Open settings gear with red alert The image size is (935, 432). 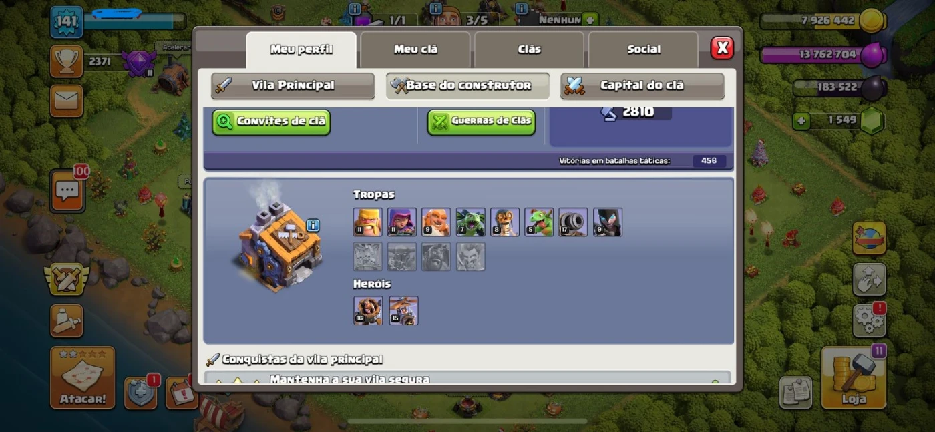(x=869, y=320)
